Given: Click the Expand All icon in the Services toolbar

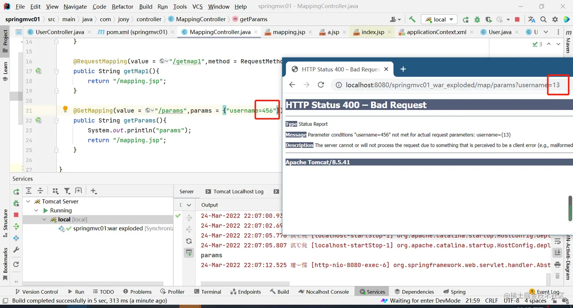Looking at the screenshot, I should tap(29, 191).
